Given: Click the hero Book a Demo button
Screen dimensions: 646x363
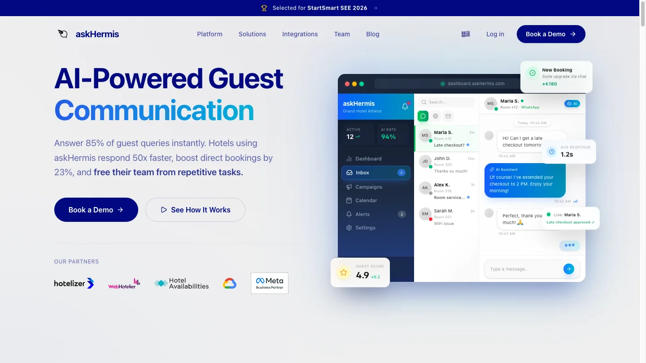Looking at the screenshot, I should pos(96,210).
